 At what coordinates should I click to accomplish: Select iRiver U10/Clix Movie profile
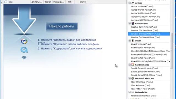[x=143, y=48]
